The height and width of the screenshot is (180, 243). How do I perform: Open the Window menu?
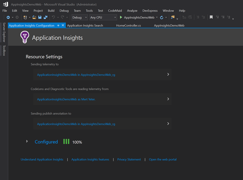(168, 11)
